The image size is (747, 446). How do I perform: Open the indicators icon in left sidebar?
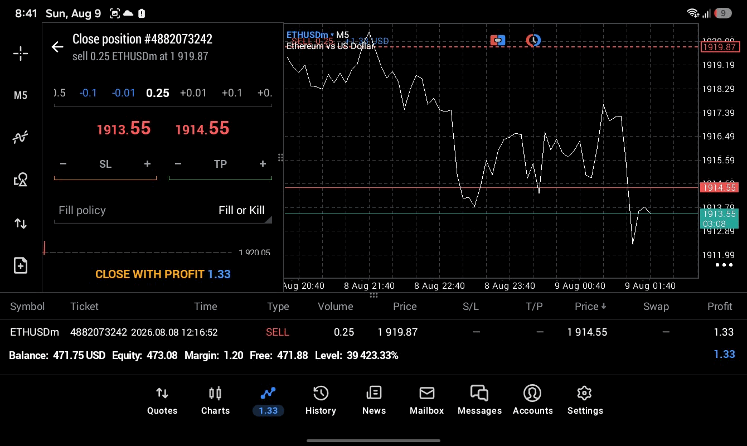pos(21,137)
